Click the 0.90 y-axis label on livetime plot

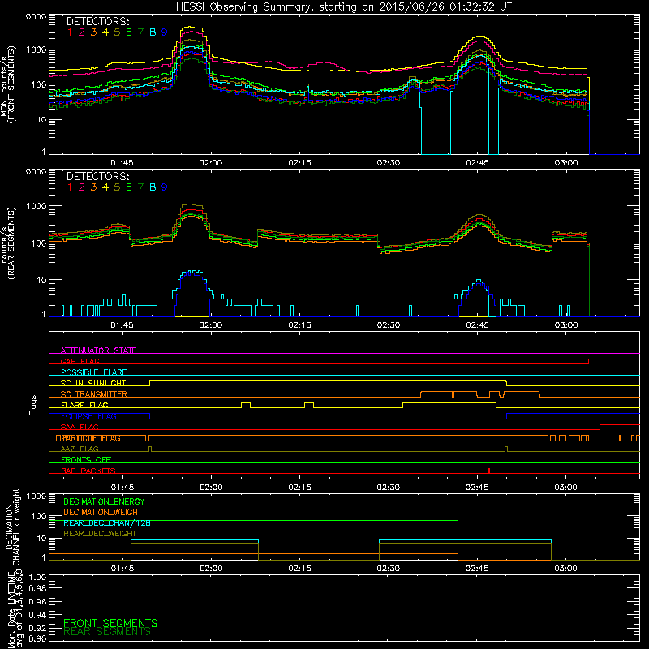coord(37,638)
